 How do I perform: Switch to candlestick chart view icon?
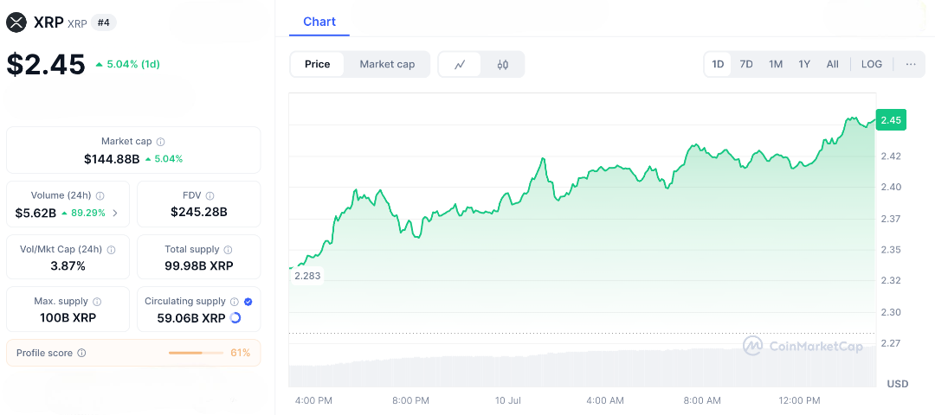(x=503, y=64)
